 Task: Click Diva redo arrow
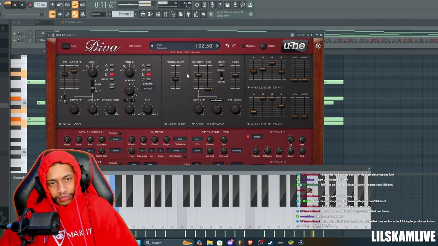point(234,46)
